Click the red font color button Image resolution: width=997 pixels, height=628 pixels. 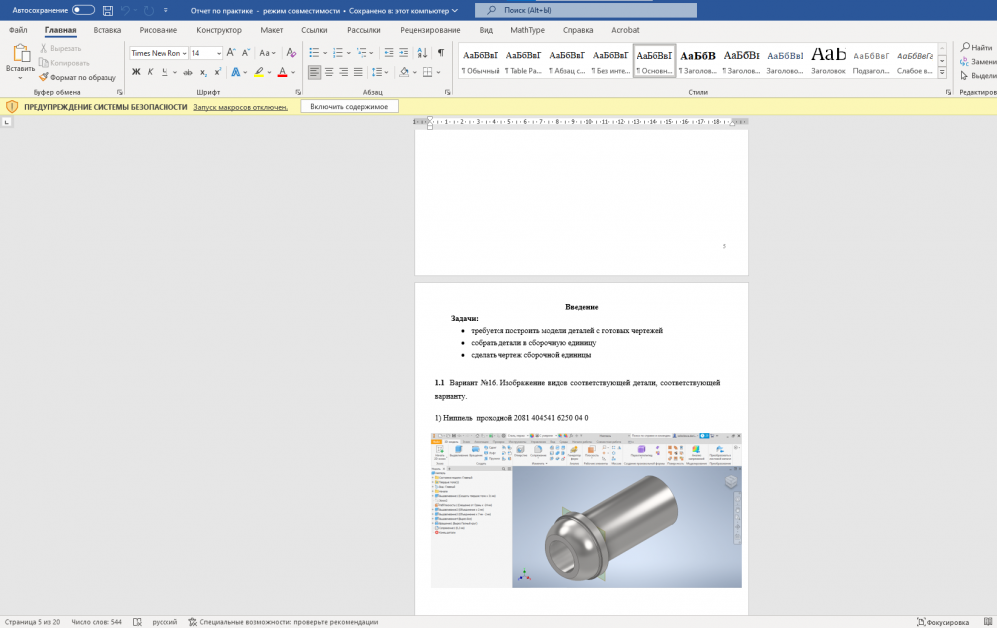pos(281,72)
